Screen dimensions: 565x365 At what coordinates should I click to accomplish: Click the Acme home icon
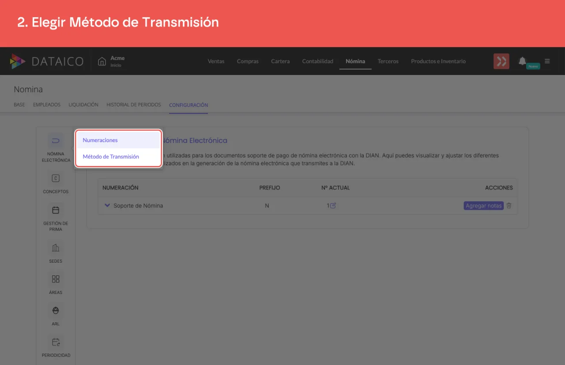[102, 61]
